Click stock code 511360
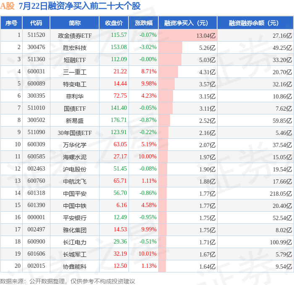Image resolution: width=294 pixels, height=285 pixels. tap(36, 60)
